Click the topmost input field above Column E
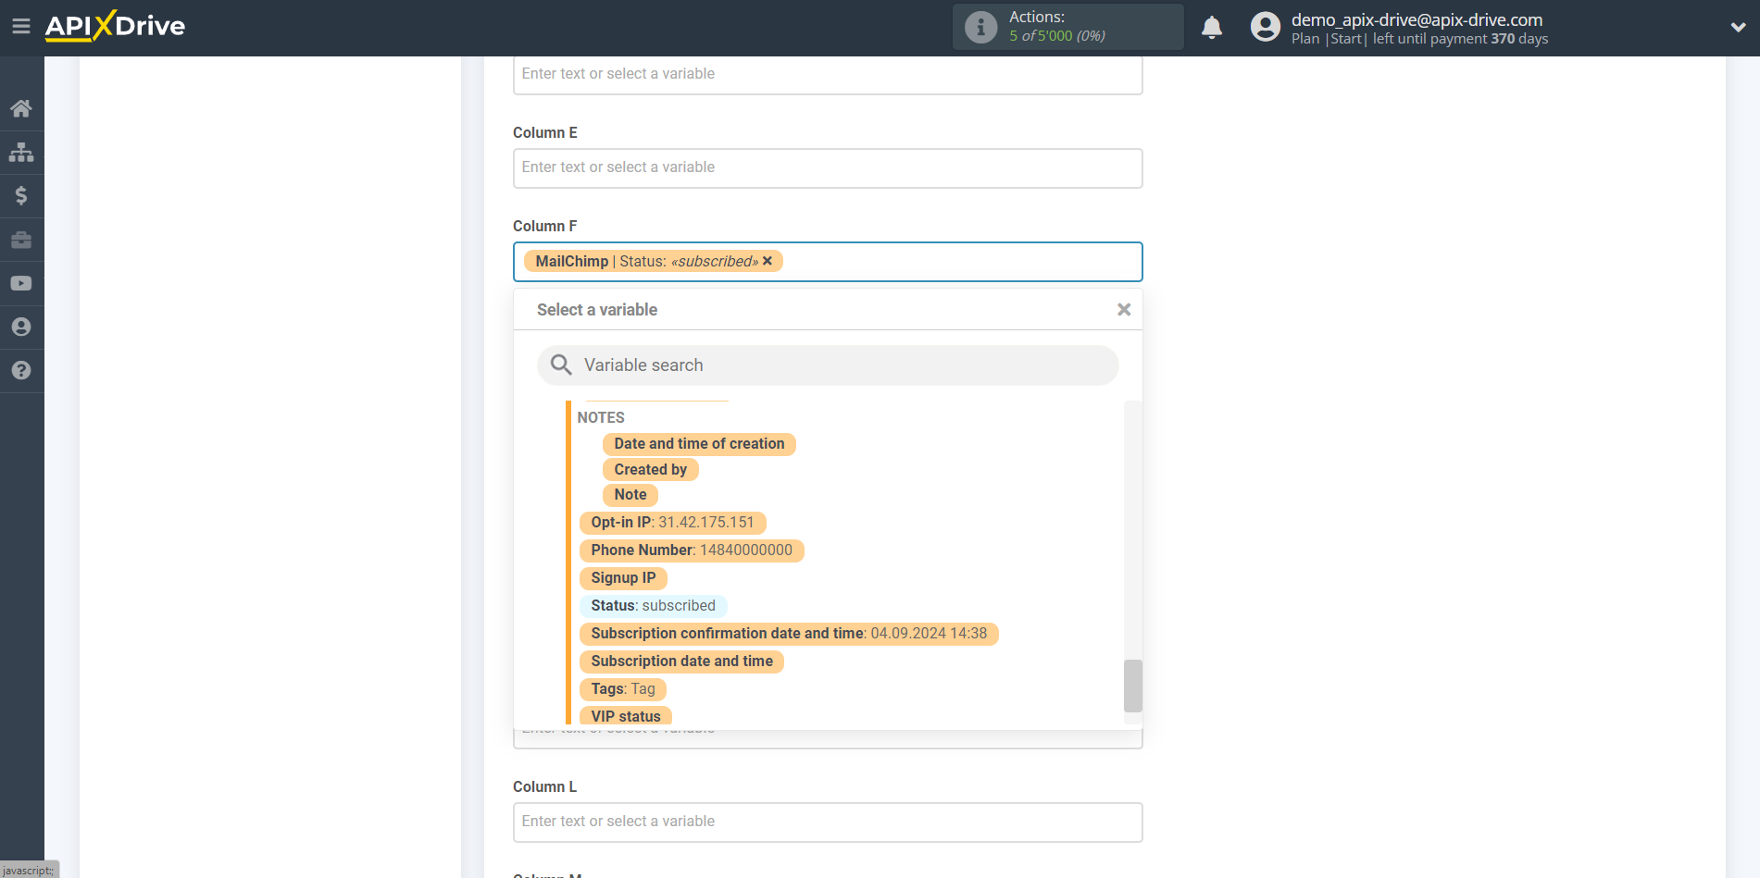 [828, 75]
